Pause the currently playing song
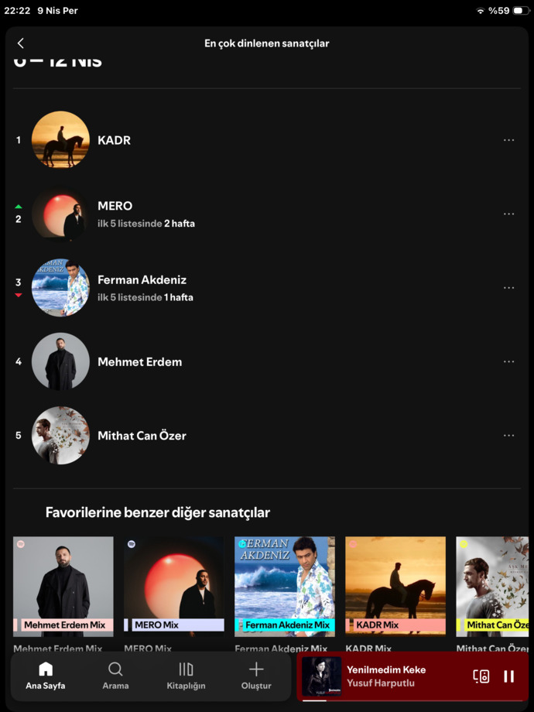The image size is (534, 712). 508,676
